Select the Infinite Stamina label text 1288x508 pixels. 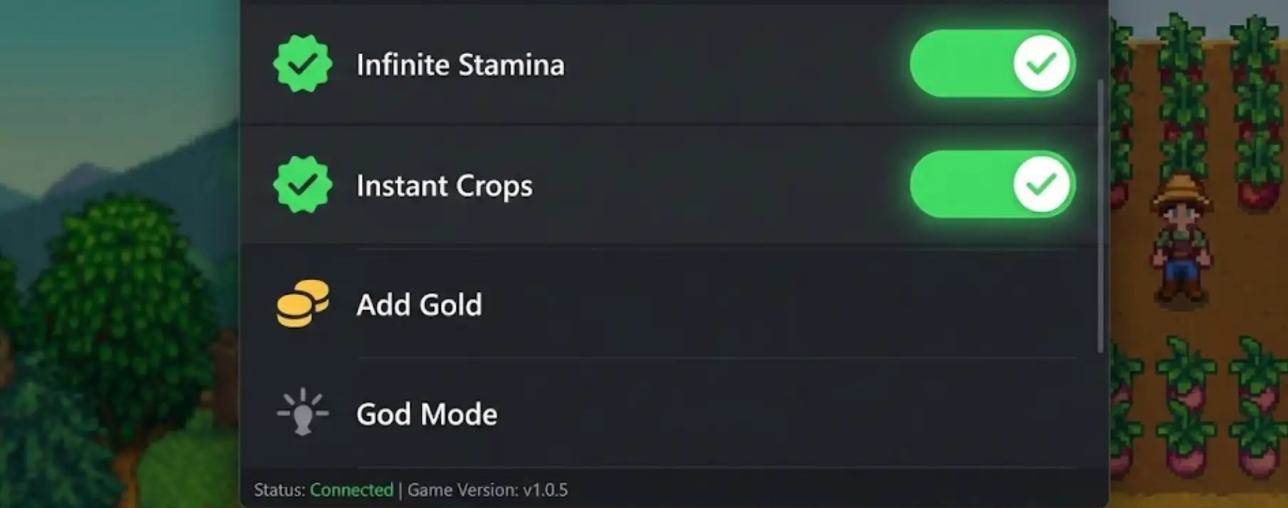tap(461, 65)
